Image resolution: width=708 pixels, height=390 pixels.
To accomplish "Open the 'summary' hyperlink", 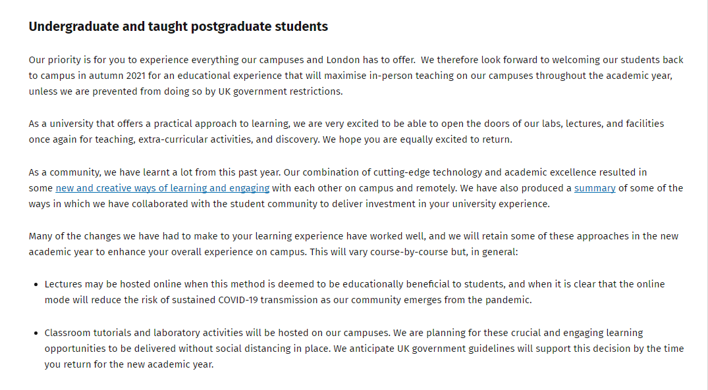I will (x=595, y=188).
